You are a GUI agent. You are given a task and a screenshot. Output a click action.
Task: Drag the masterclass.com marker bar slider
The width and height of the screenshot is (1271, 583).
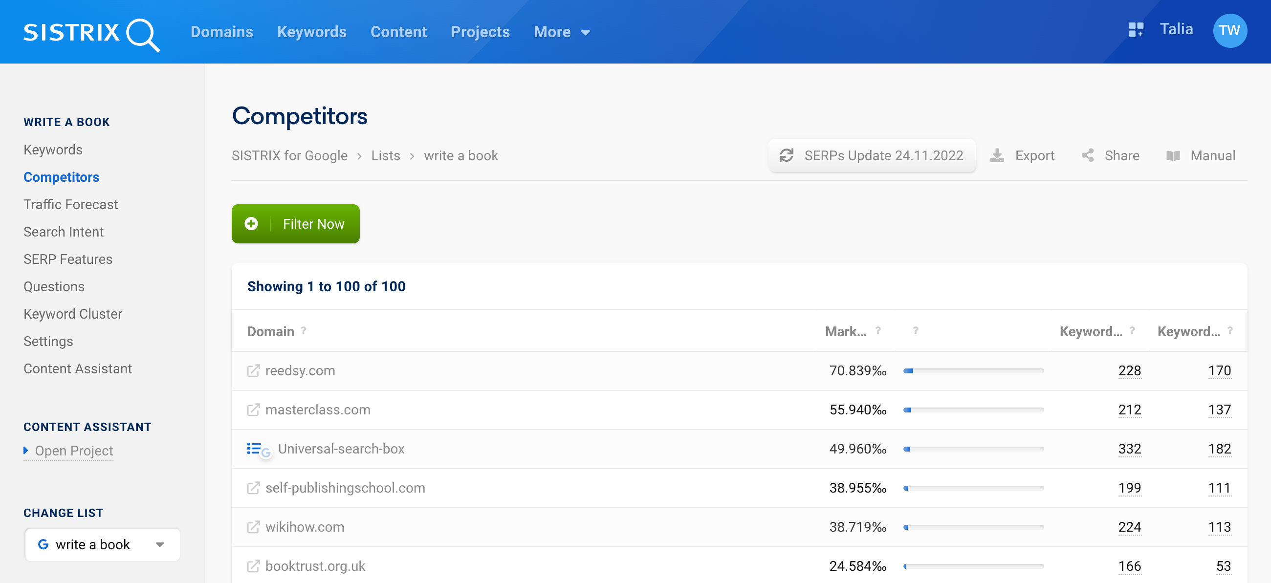click(x=906, y=410)
